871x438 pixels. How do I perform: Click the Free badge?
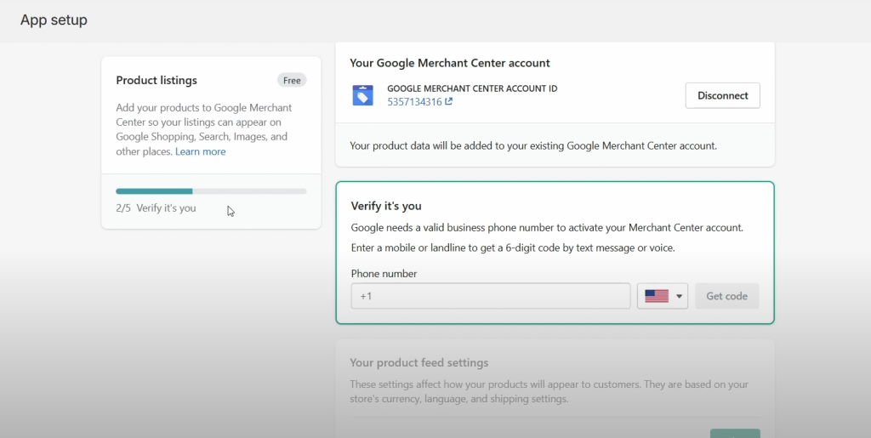[x=292, y=80]
